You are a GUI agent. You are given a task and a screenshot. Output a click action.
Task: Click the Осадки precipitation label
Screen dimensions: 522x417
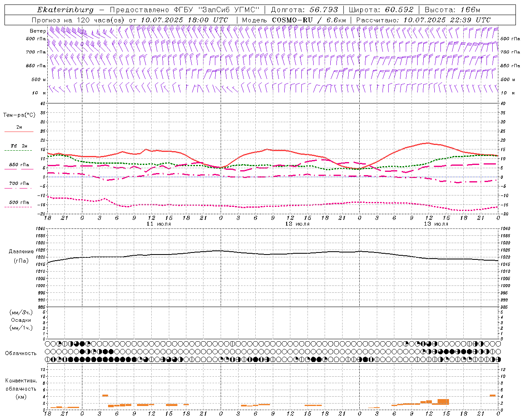(21, 320)
